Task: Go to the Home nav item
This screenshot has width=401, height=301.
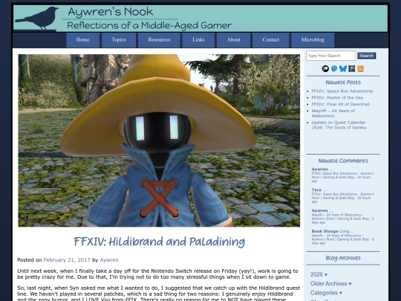Action: coord(83,40)
